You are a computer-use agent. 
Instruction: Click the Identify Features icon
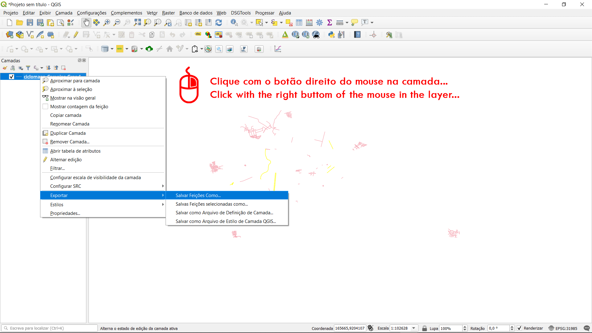point(234,23)
